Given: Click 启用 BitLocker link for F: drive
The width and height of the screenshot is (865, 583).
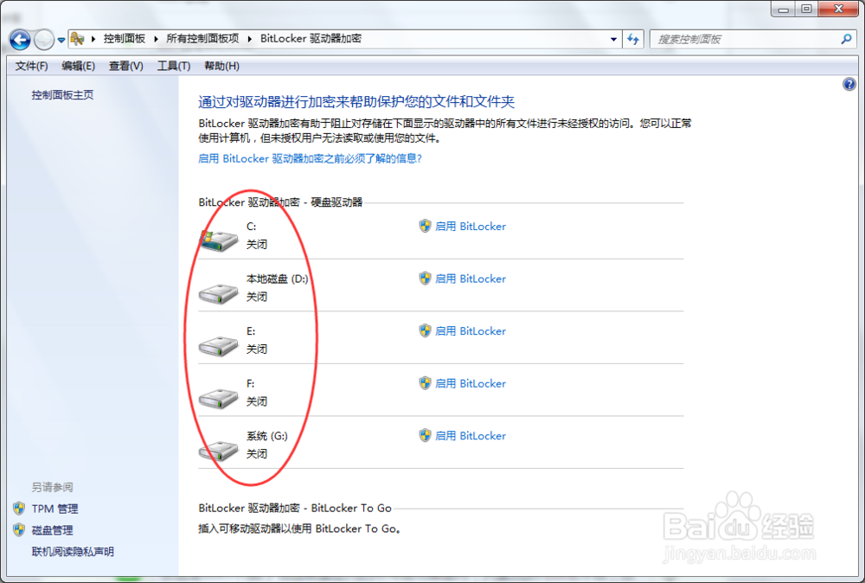Looking at the screenshot, I should (471, 383).
